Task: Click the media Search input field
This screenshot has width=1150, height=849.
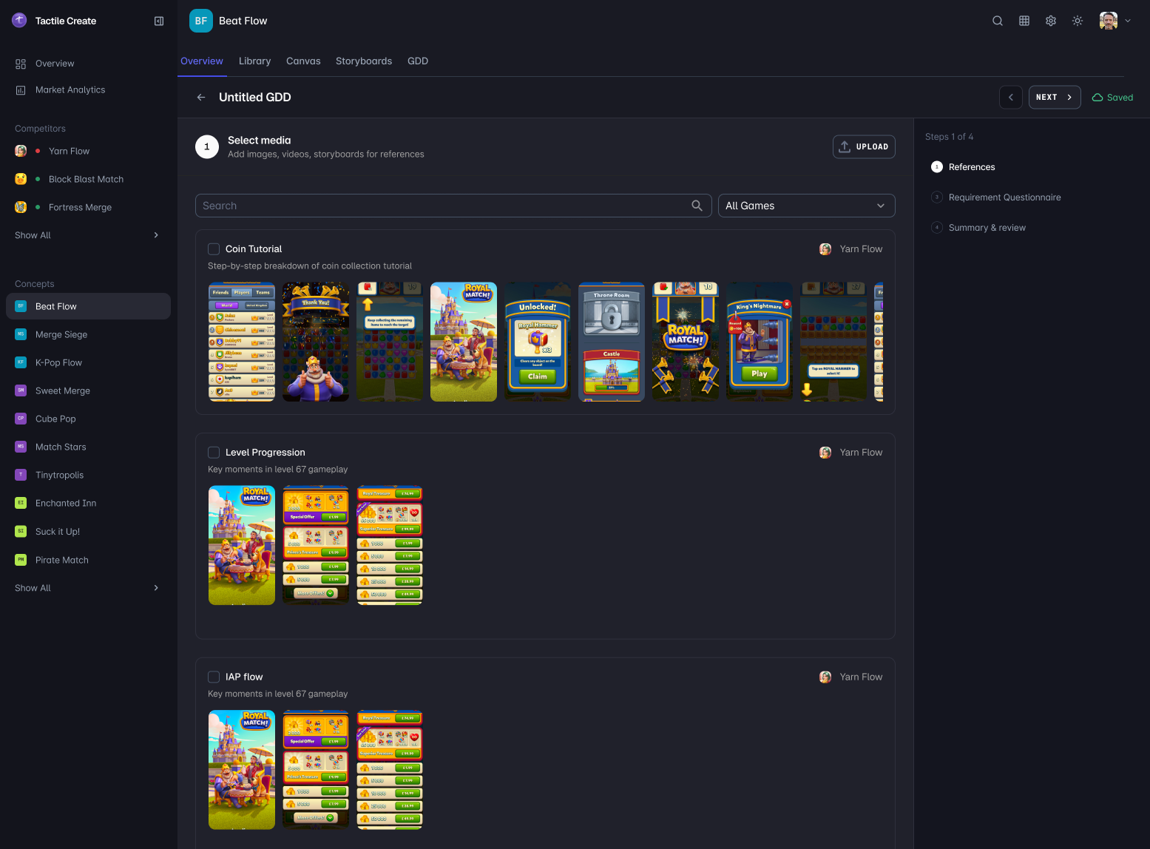Action: [453, 206]
